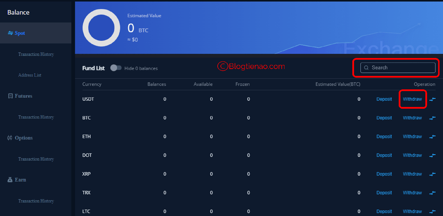Click the transfer icon in DOT row
Screen dimensions: 443x216
(x=432, y=155)
